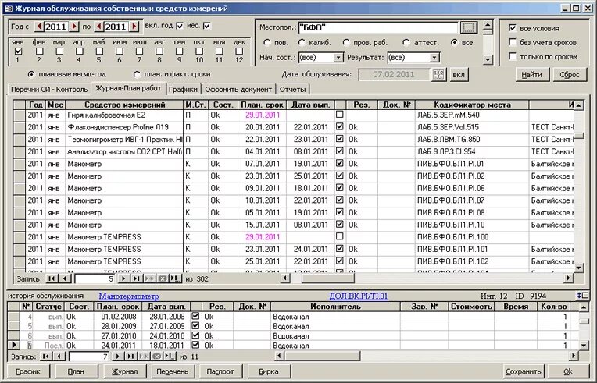Go to last record in journal navigator

(136, 278)
